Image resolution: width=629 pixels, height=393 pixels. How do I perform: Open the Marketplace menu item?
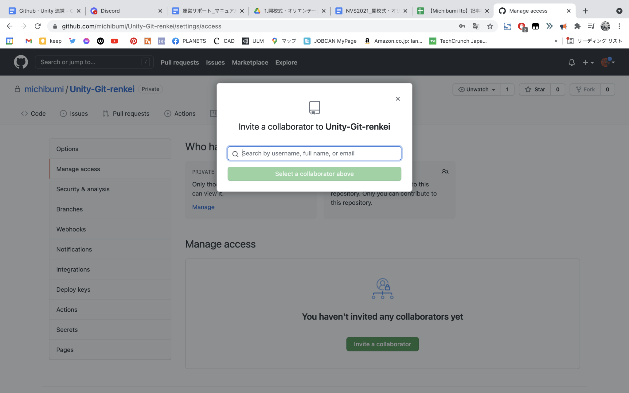coord(250,62)
